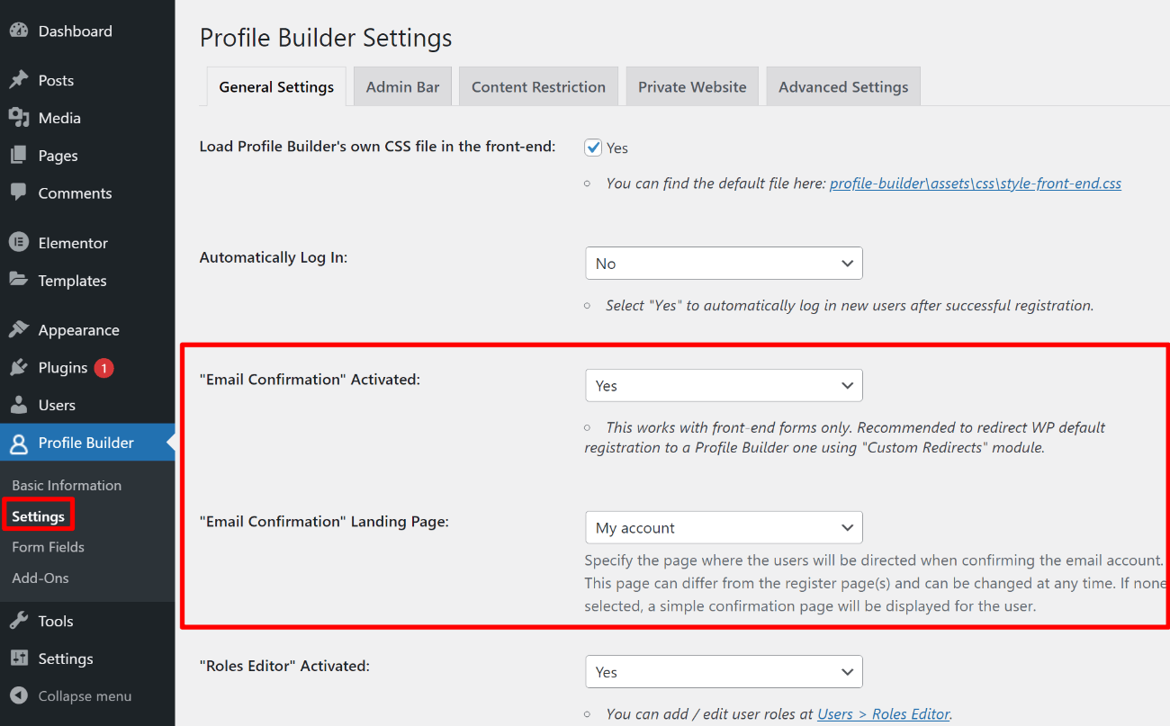The width and height of the screenshot is (1170, 726).
Task: Click the Tools wrench icon
Action: coord(19,621)
